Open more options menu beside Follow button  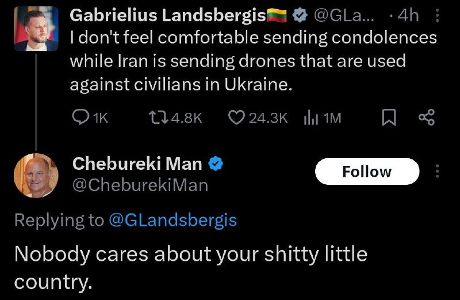coord(437,172)
